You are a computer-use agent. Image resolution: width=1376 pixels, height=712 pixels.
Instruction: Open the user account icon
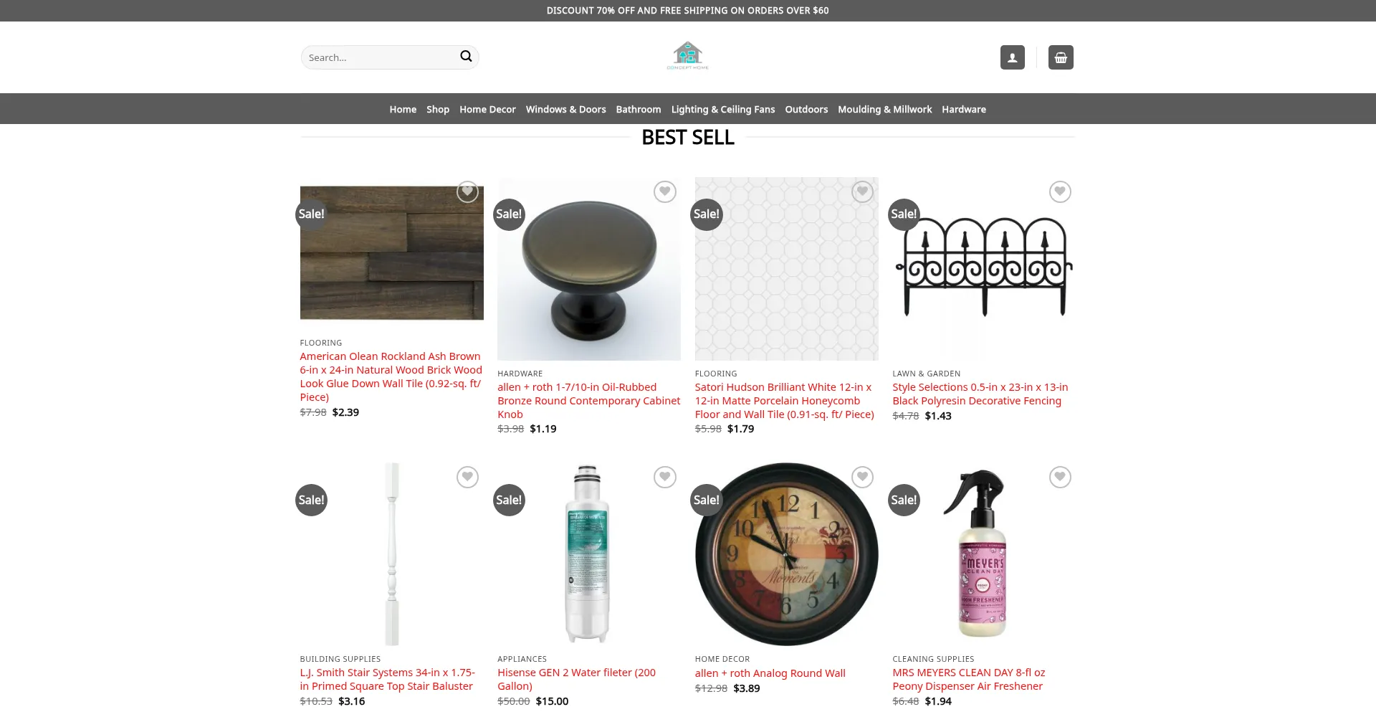(x=1012, y=57)
